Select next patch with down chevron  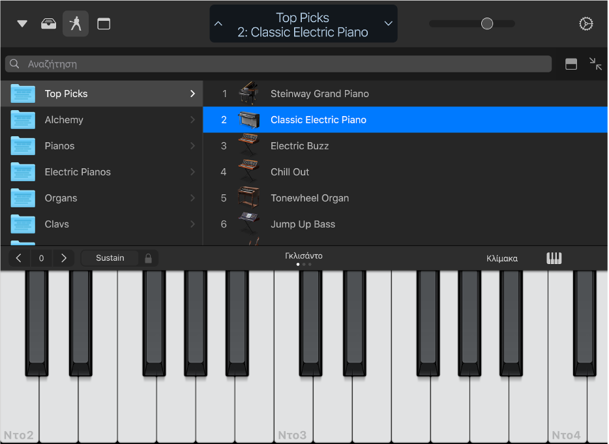click(x=388, y=23)
